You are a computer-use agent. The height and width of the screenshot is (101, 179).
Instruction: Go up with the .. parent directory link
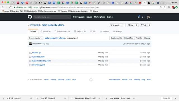click(x=32, y=49)
